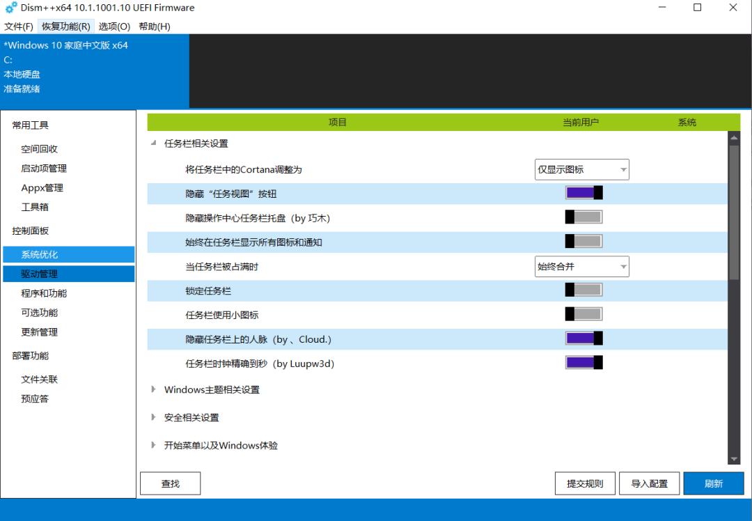Open the Cortana 仅显示图标 dropdown
Viewport: 752px width, 521px height.
581,169
